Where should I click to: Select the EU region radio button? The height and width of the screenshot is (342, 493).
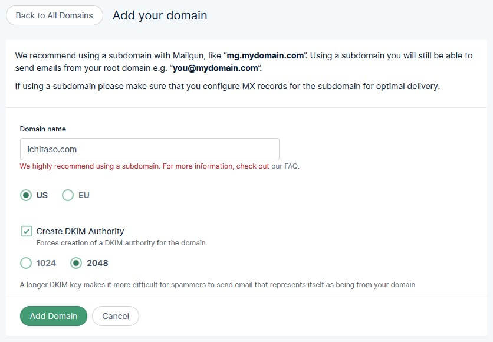point(68,195)
